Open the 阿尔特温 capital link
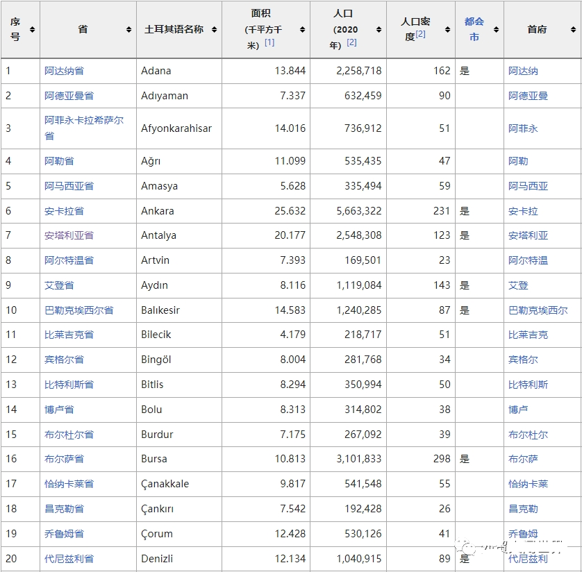 528,260
